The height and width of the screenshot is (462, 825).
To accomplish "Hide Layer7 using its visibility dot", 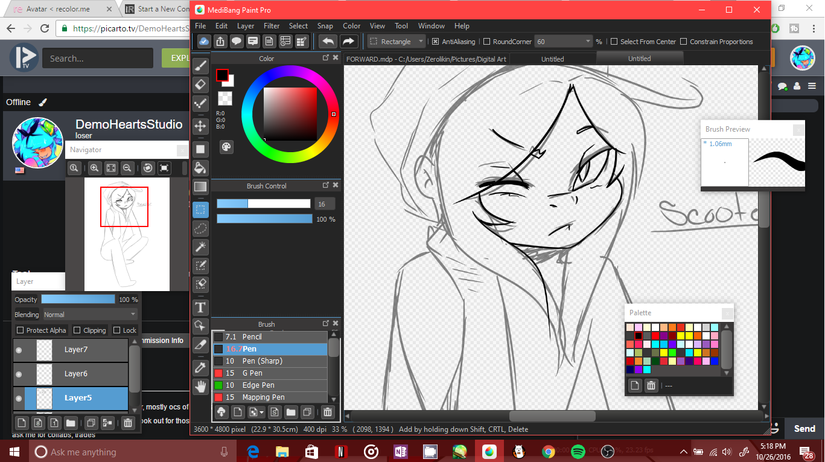I will coord(19,350).
